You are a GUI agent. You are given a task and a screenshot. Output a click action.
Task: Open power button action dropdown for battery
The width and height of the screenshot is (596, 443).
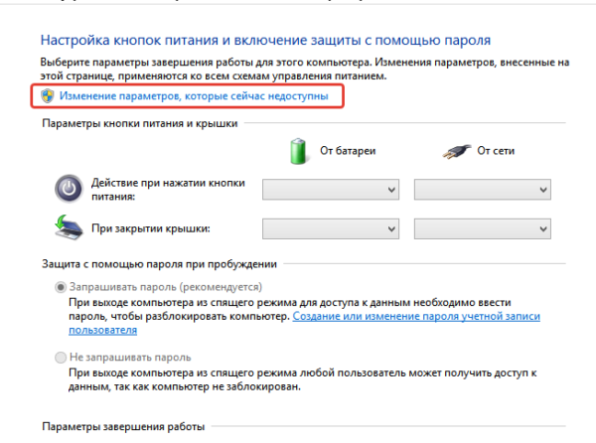tap(331, 189)
